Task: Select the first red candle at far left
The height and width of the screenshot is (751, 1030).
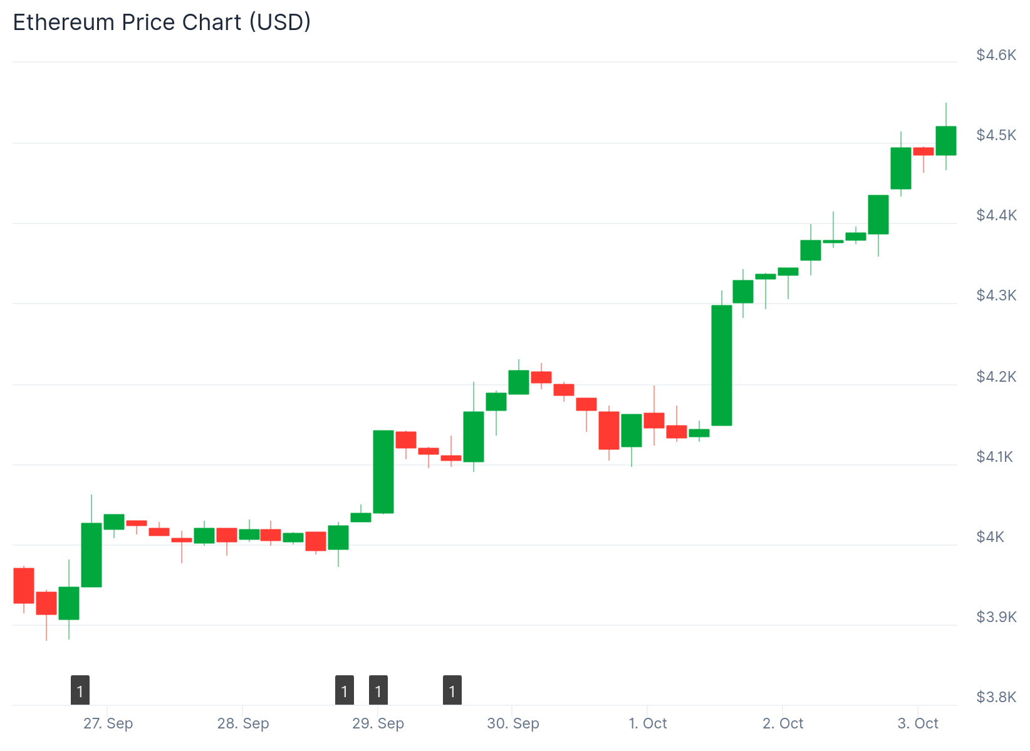Action: coord(24,586)
